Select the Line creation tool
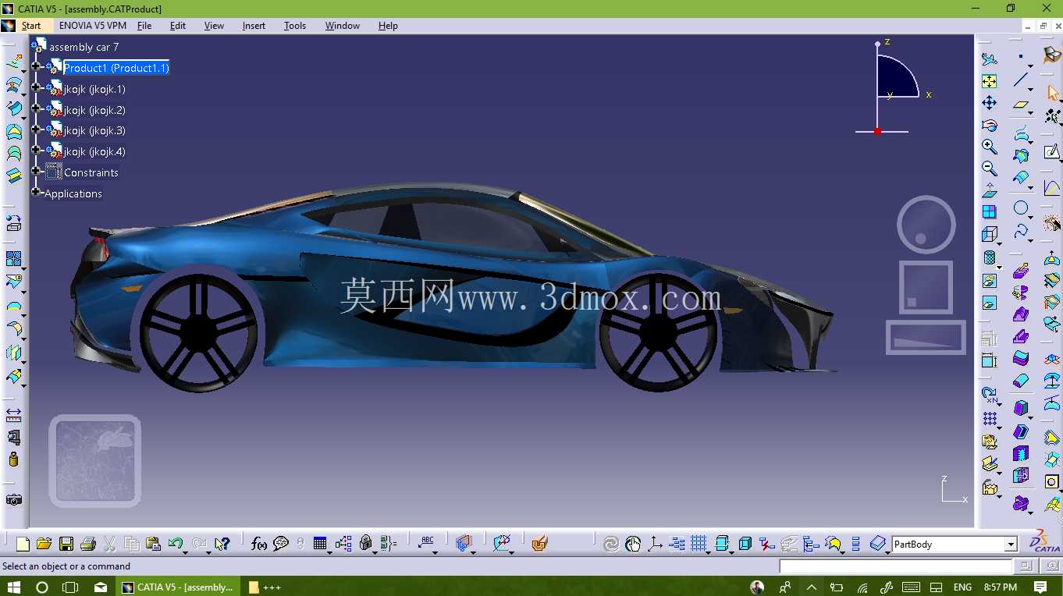 click(x=1021, y=80)
